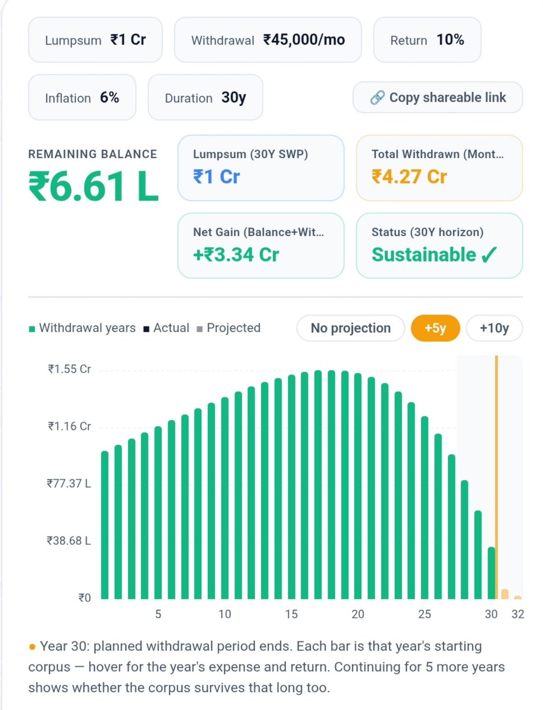Image resolution: width=543 pixels, height=710 pixels.
Task: Change the Duration 30y chip
Action: [x=205, y=97]
